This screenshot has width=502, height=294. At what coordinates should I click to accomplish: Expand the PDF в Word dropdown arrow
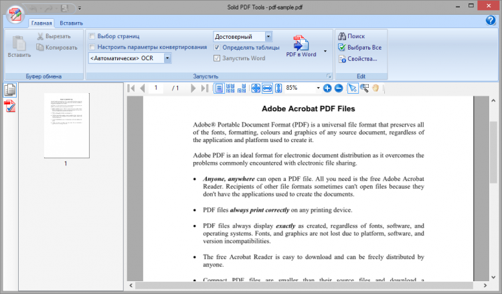coord(325,52)
